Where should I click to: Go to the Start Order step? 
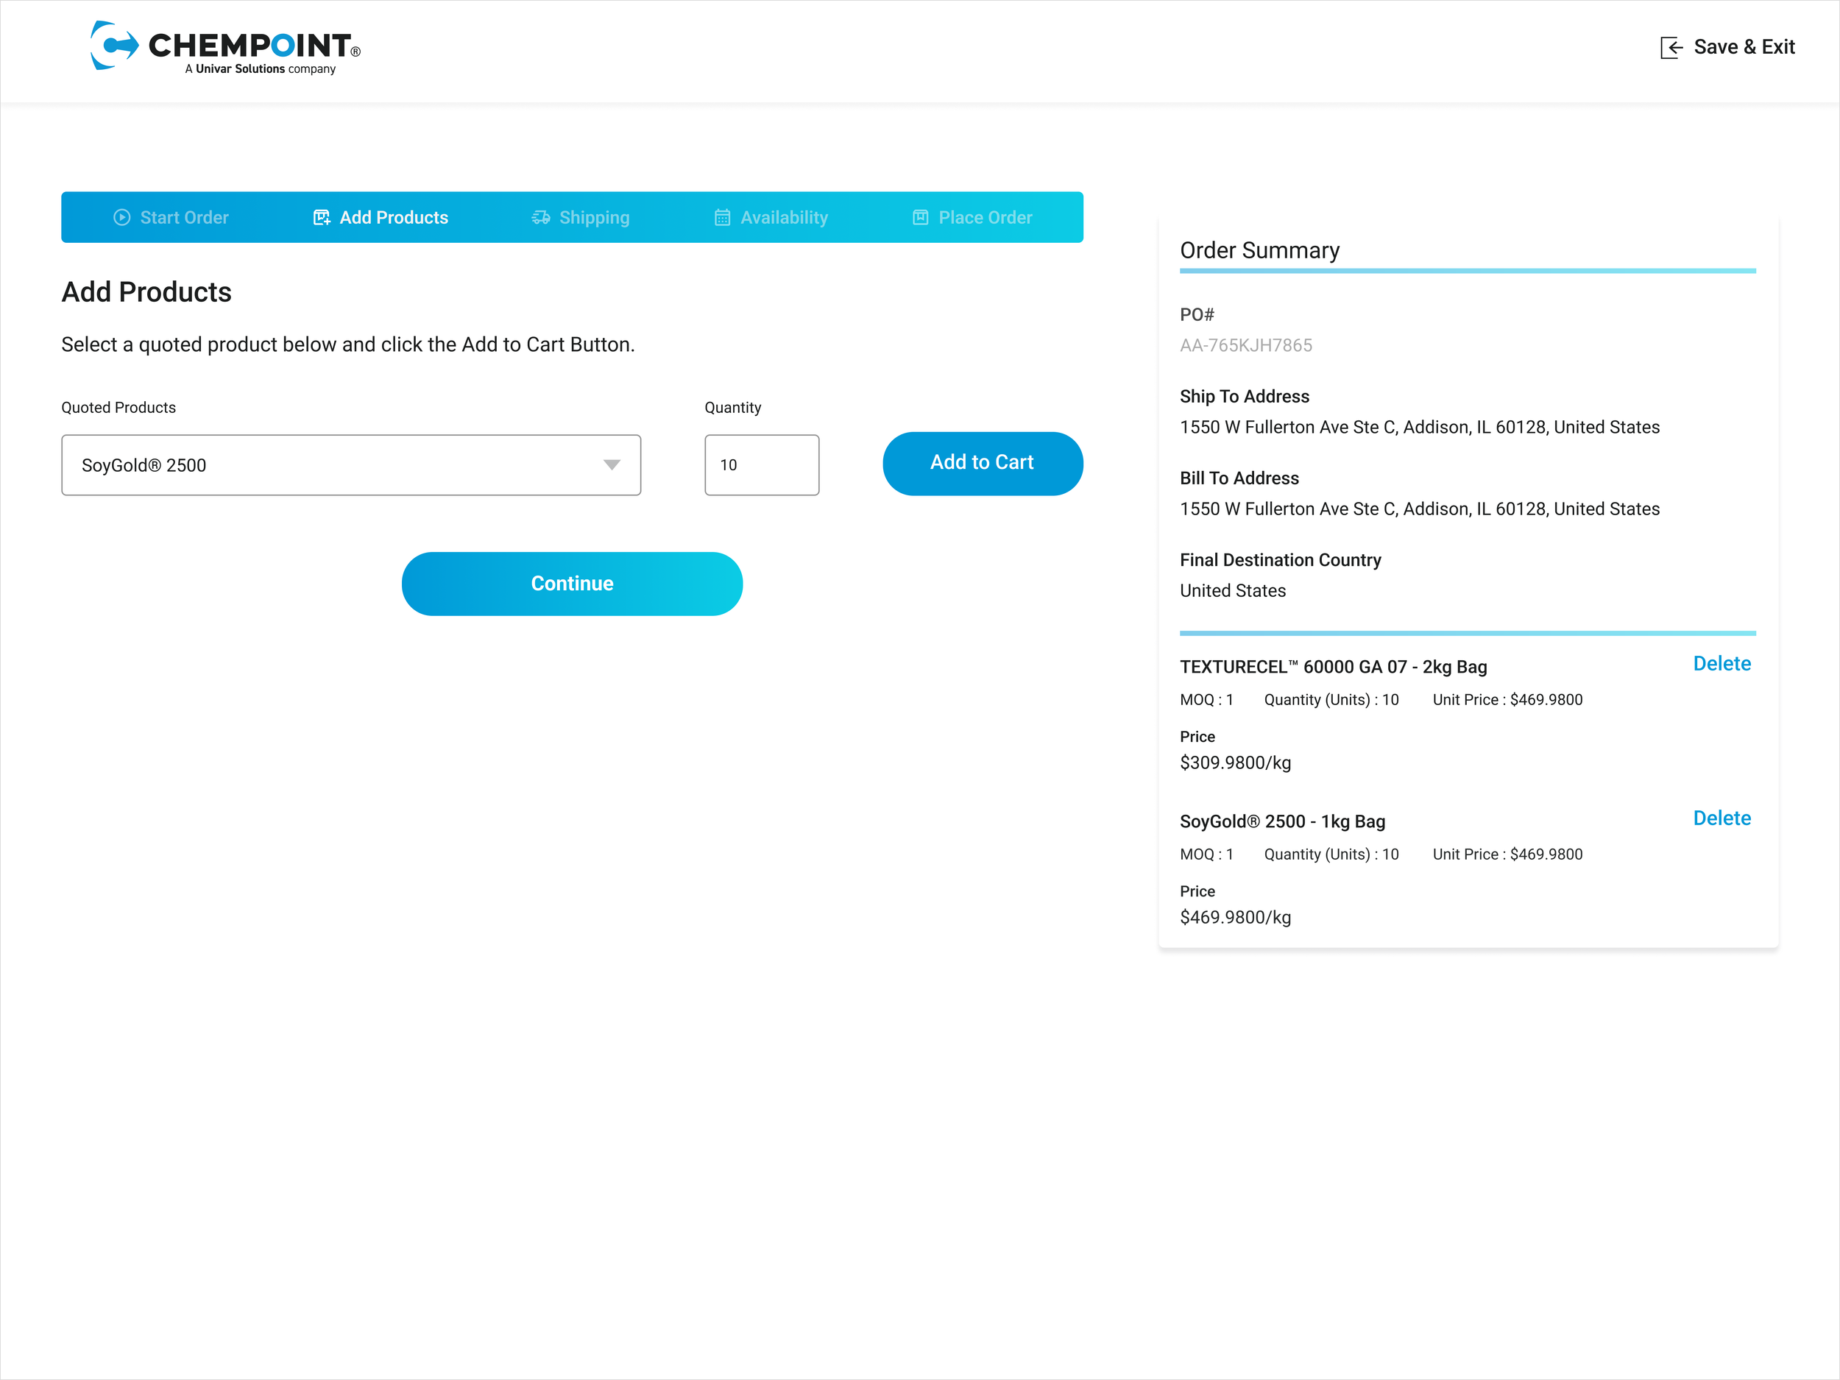point(171,217)
